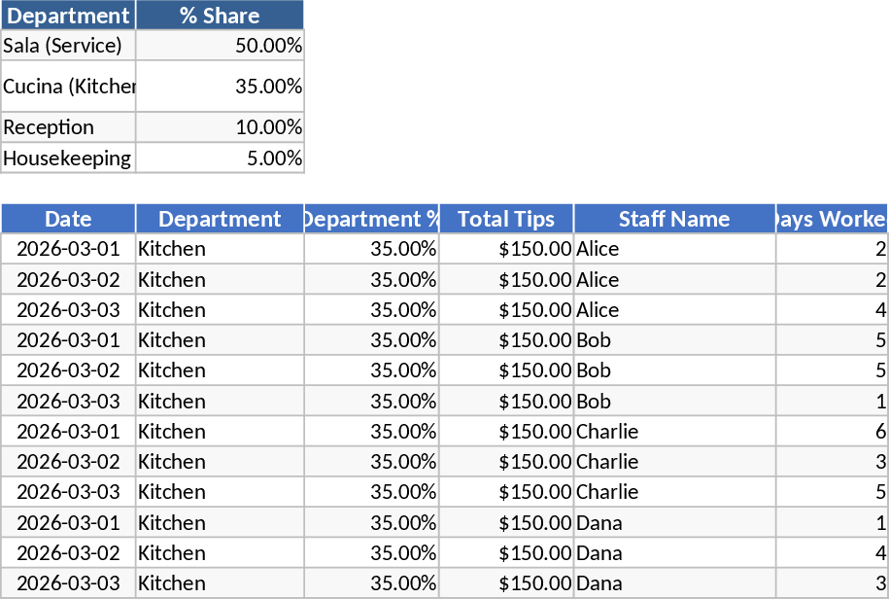Click the 'Total Tips' column header
Image resolution: width=889 pixels, height=599 pixels.
click(506, 219)
